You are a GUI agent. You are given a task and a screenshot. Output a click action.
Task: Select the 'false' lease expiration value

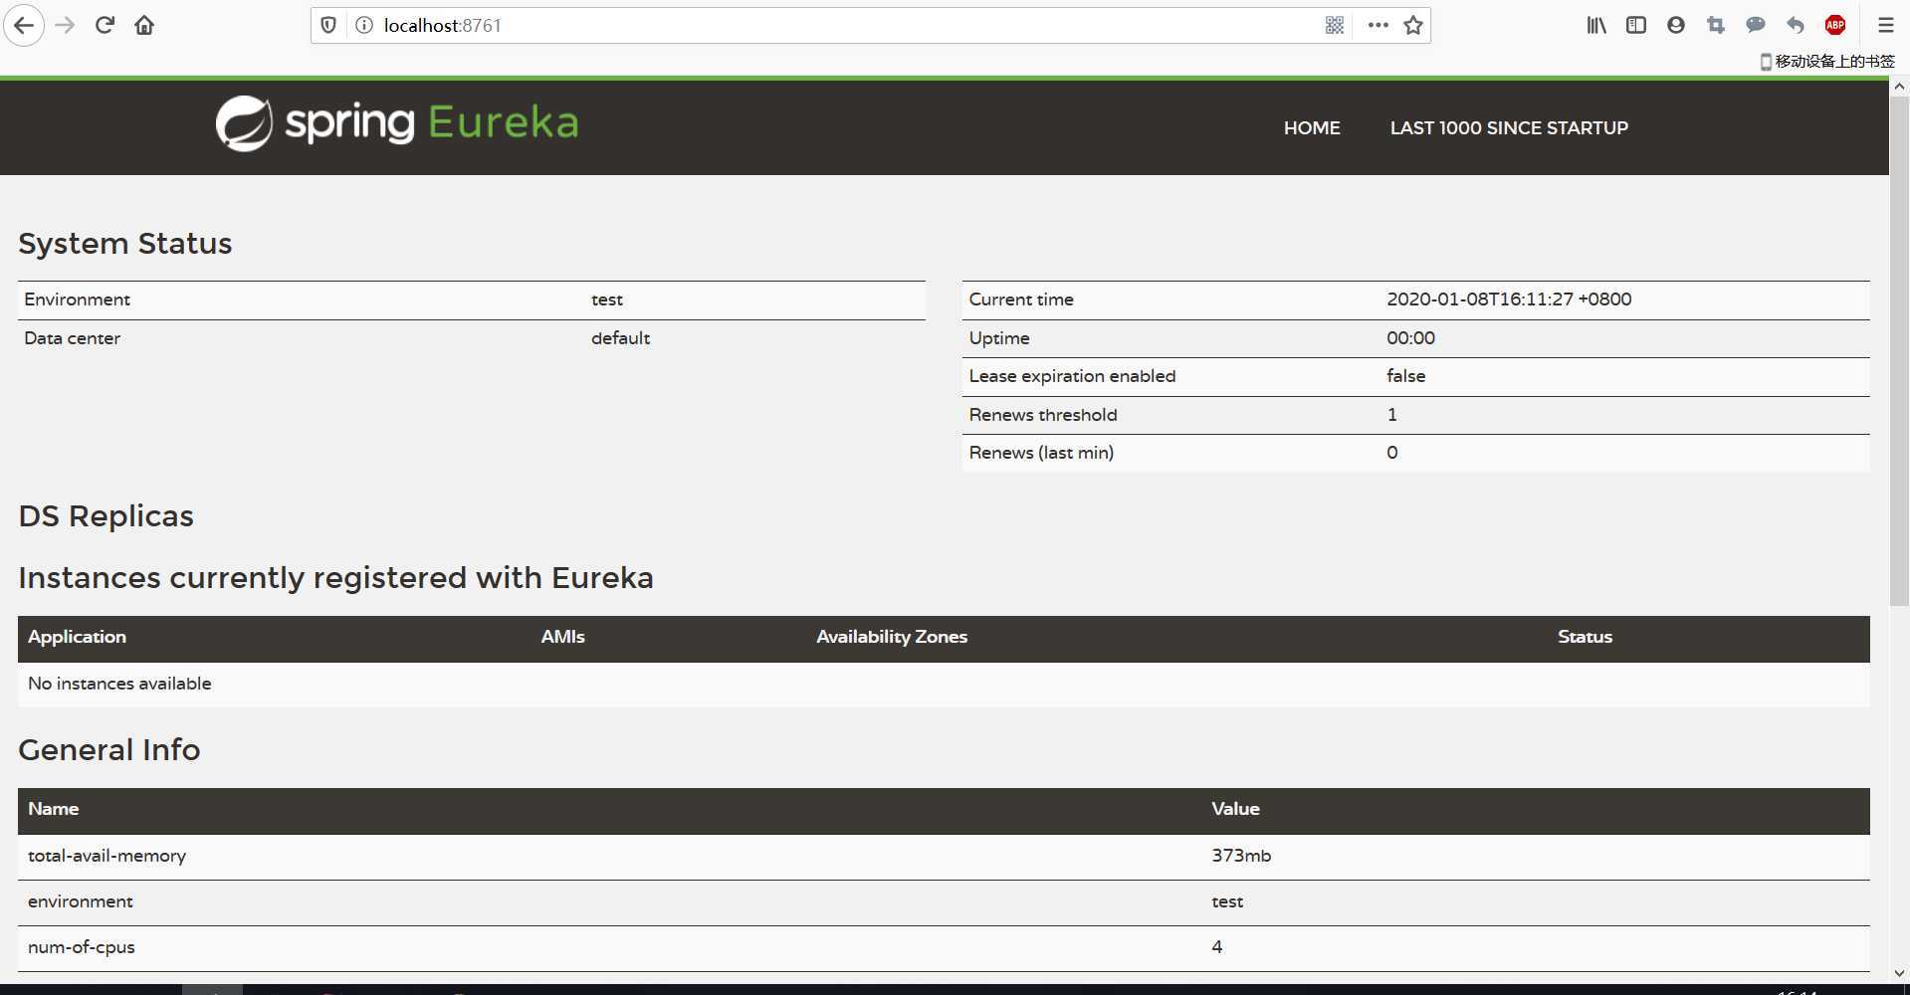(x=1405, y=376)
